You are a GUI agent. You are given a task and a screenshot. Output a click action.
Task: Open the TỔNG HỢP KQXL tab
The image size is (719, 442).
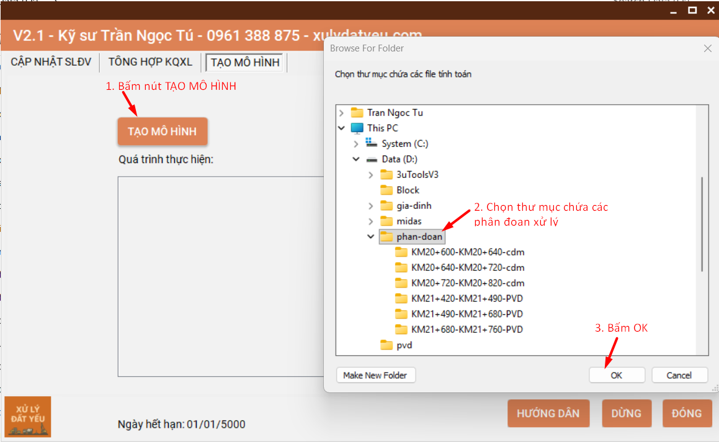[150, 62]
